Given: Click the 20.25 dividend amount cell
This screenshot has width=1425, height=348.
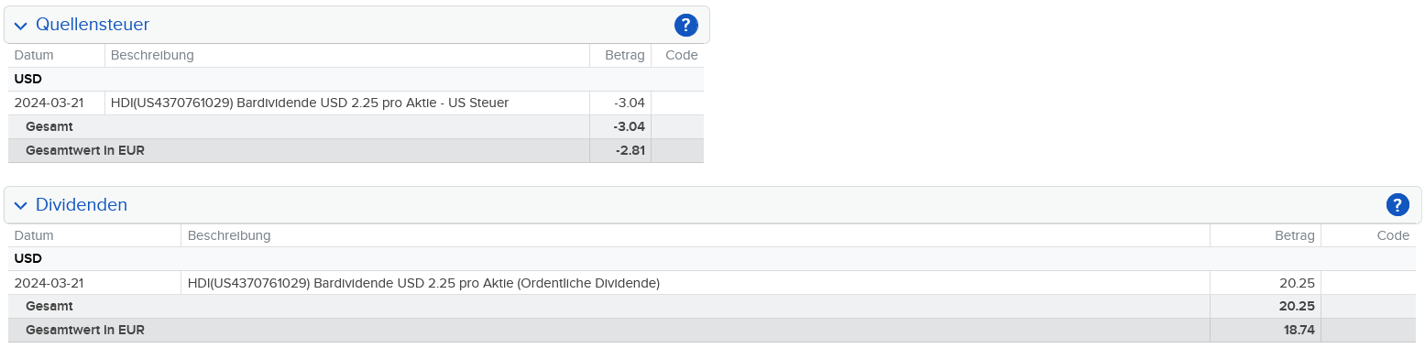Looking at the screenshot, I should click(1266, 283).
